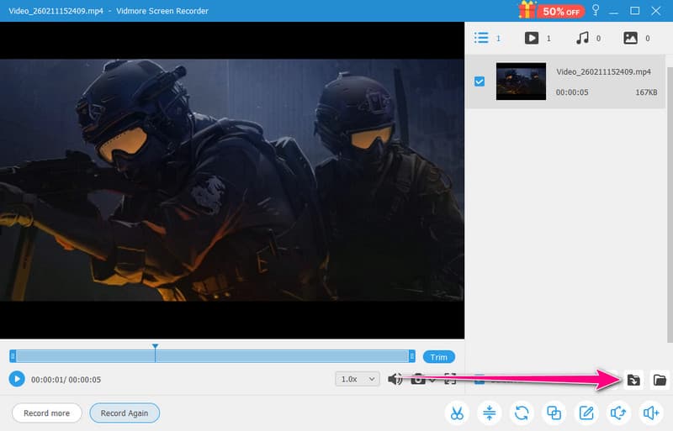Uncheck the Video_260211152409.mp4 checkbox
Screen dimensions: 673x431
coord(480,81)
